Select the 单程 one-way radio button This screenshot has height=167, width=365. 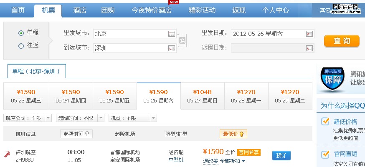[x=21, y=33]
